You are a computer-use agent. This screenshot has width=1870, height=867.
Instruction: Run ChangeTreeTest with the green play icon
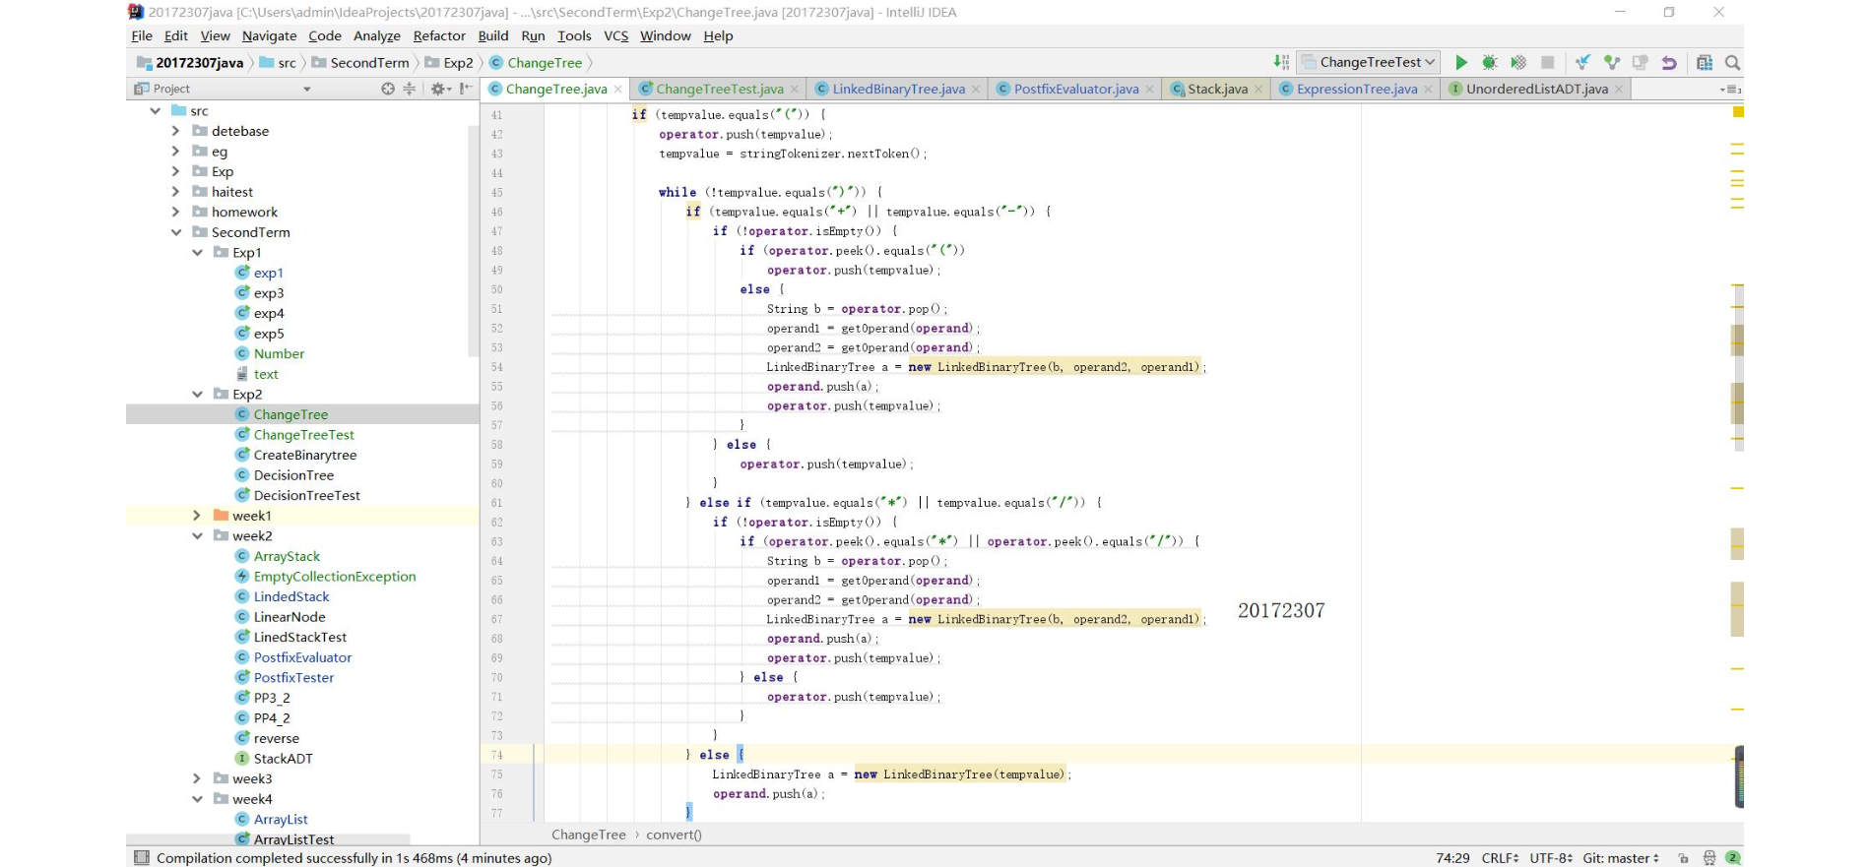click(1461, 62)
